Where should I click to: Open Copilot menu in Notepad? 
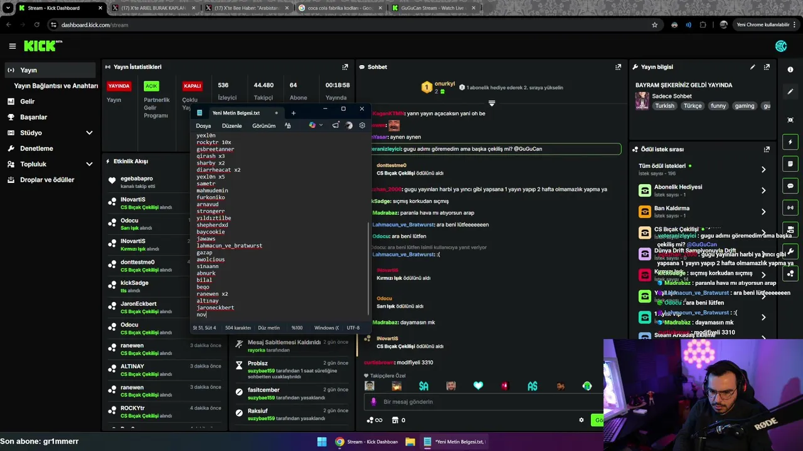pyautogui.click(x=315, y=125)
